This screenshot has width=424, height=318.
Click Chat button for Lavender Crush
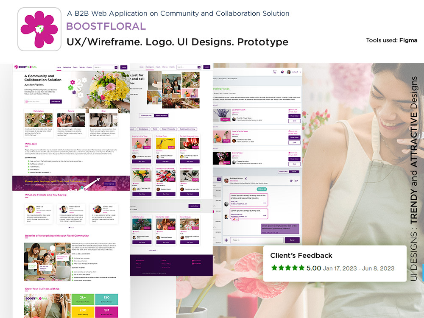pyautogui.click(x=294, y=121)
